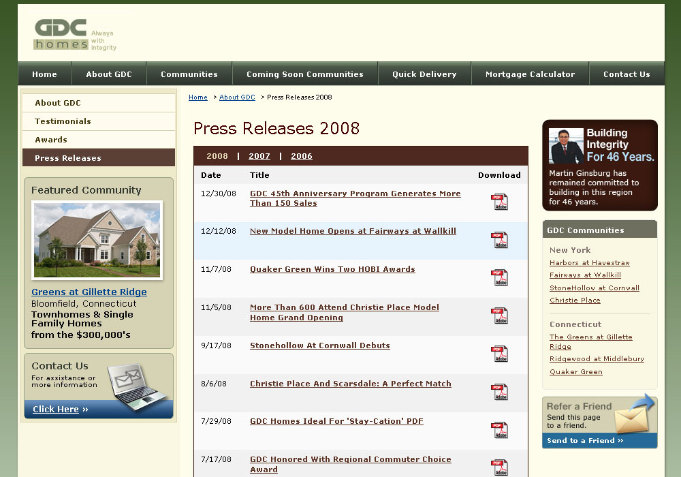Click the featured community house photo
The height and width of the screenshot is (477, 681).
tap(97, 240)
